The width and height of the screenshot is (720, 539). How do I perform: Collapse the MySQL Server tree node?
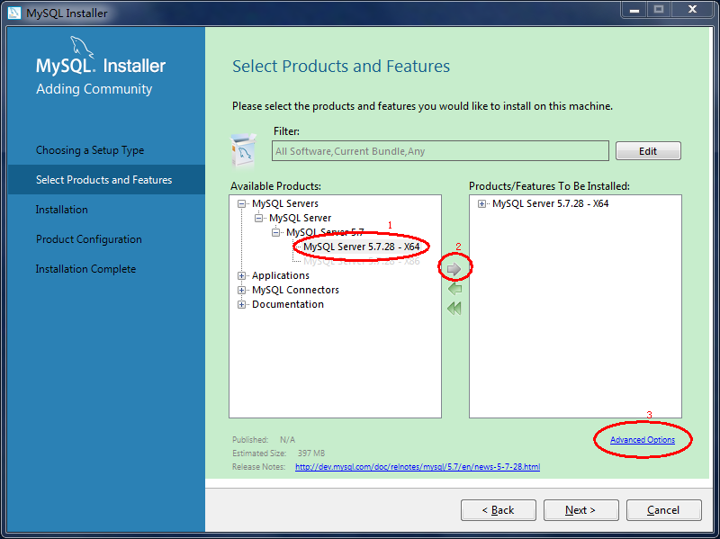point(258,218)
